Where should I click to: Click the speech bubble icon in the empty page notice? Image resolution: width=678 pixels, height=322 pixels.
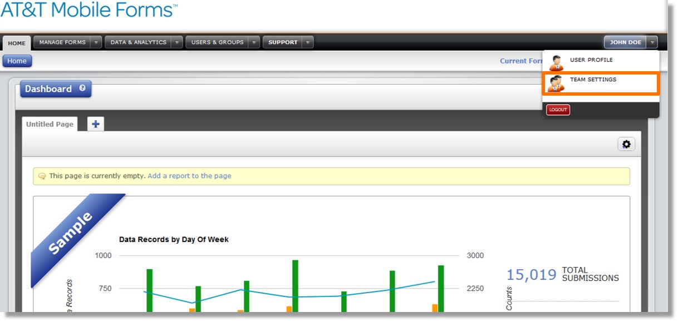42,176
